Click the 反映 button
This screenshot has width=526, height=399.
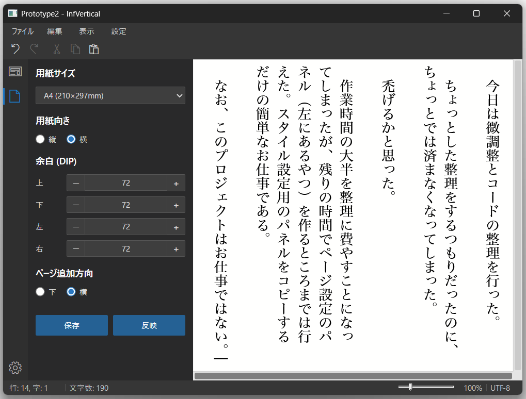click(x=149, y=326)
